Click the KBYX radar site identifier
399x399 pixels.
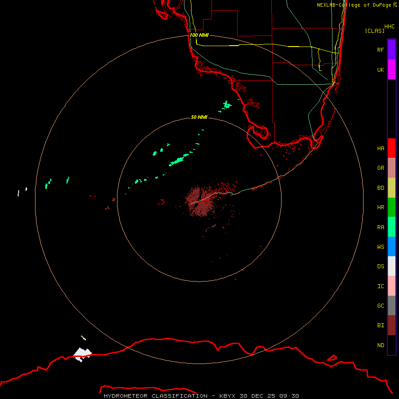coord(227,396)
